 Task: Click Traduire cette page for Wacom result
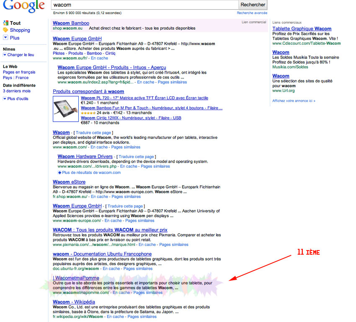(x=93, y=133)
